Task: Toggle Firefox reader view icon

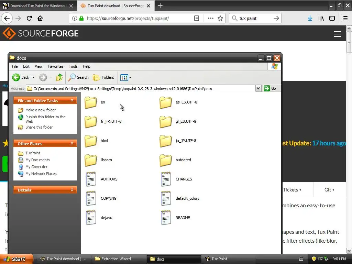Action: tap(197, 19)
